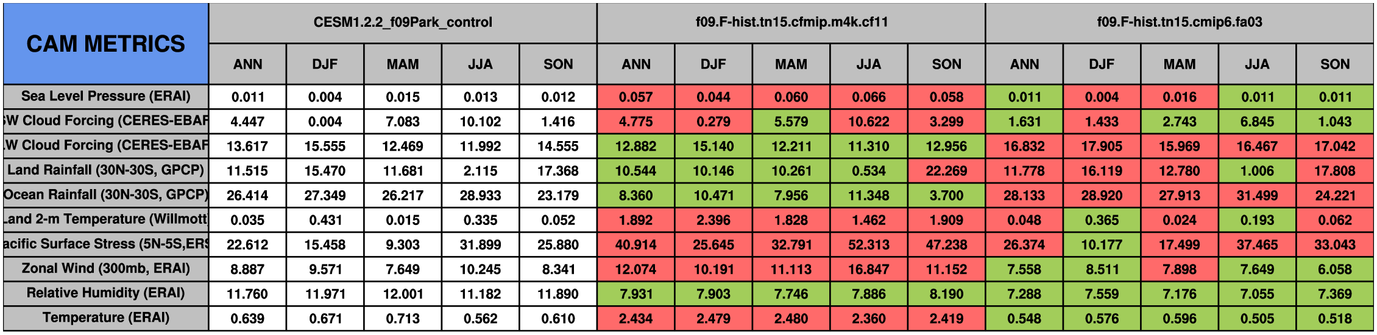1377x335 pixels.
Task: Open the Sea Level Pressure (ERAI) row label
Action: coord(106,97)
